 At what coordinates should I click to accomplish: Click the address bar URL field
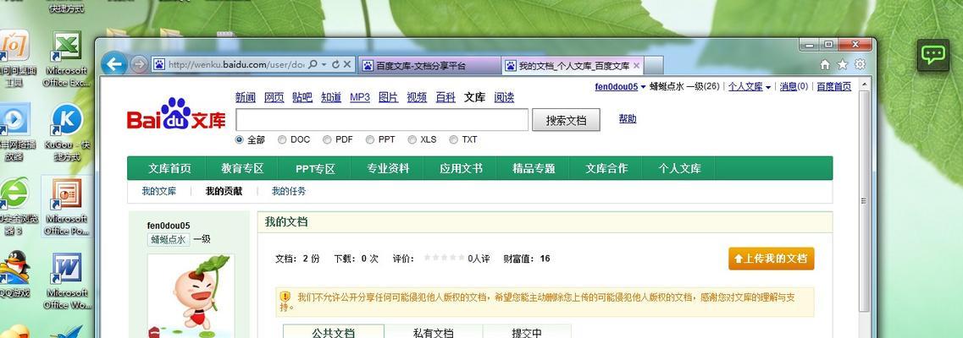(236, 64)
